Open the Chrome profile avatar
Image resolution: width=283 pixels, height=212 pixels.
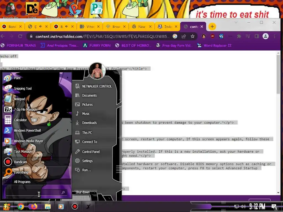(266, 36)
